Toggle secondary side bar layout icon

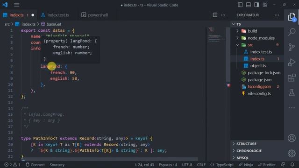click(256, 5)
